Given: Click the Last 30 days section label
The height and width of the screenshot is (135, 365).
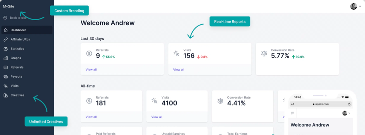Looking at the screenshot, I should pyautogui.click(x=92, y=39).
